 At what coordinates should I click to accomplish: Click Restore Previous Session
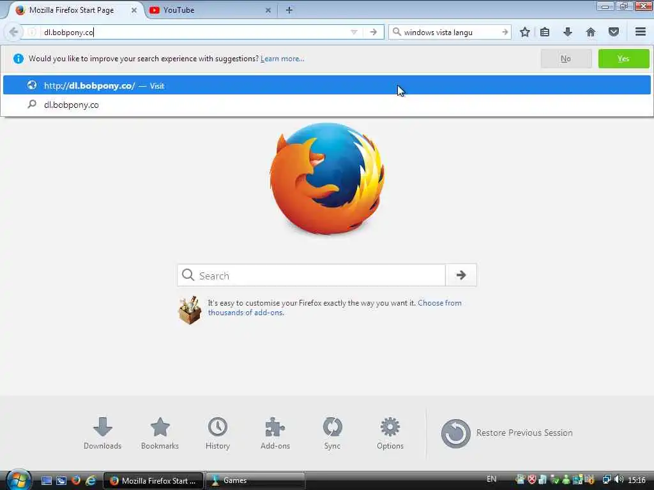506,433
